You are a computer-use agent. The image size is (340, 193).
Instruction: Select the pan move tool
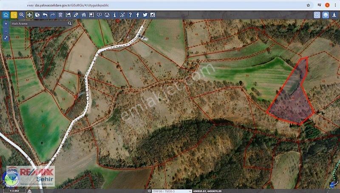[x=29, y=15]
